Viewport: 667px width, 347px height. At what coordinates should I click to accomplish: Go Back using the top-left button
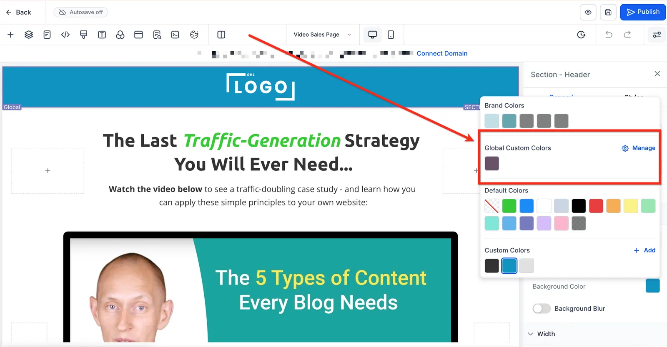click(x=18, y=12)
